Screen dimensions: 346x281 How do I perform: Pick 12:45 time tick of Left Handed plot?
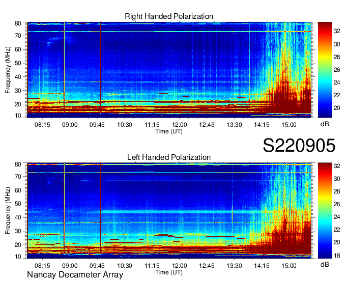[x=207, y=265]
